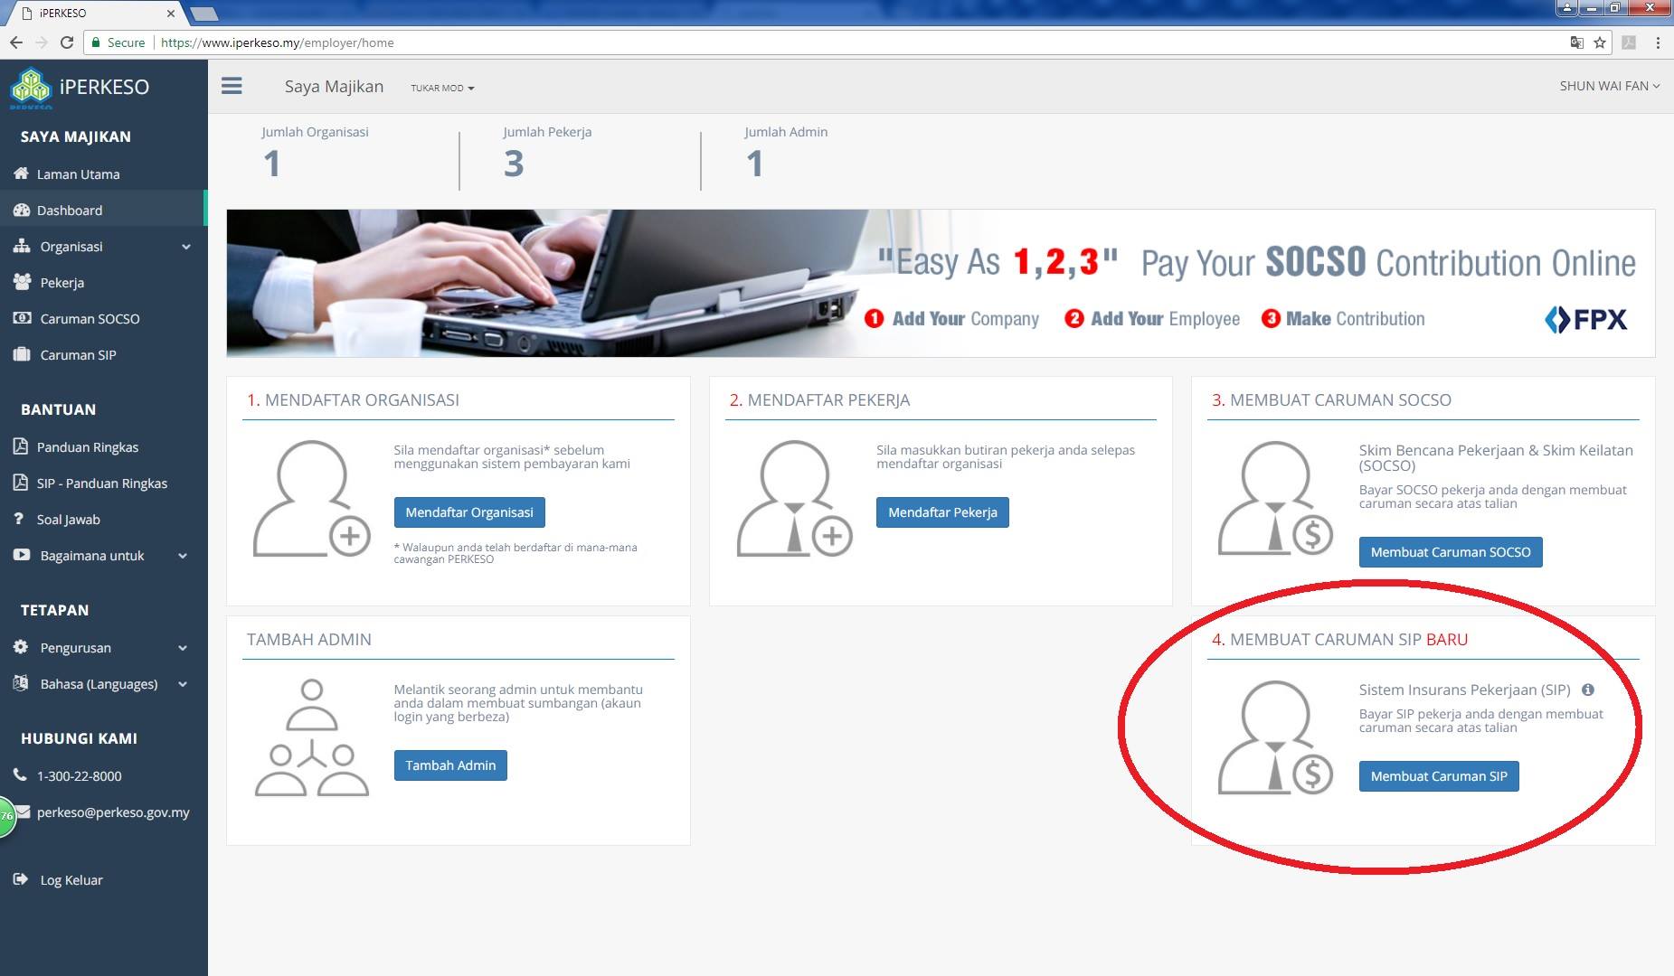The image size is (1674, 976).
Task: Click the Organisasi sitemap icon
Action: (22, 246)
